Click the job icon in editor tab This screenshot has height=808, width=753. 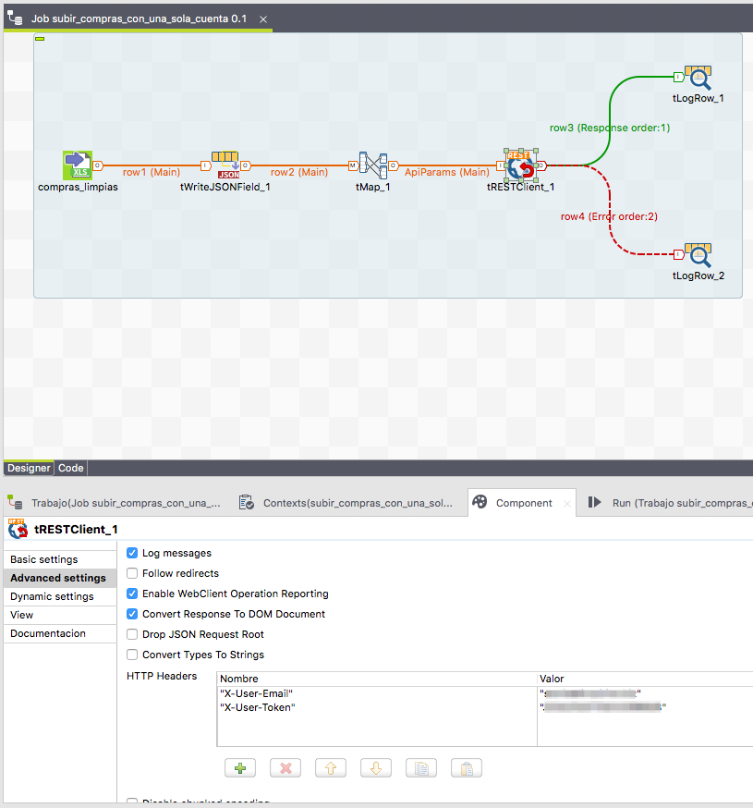pyautogui.click(x=15, y=18)
